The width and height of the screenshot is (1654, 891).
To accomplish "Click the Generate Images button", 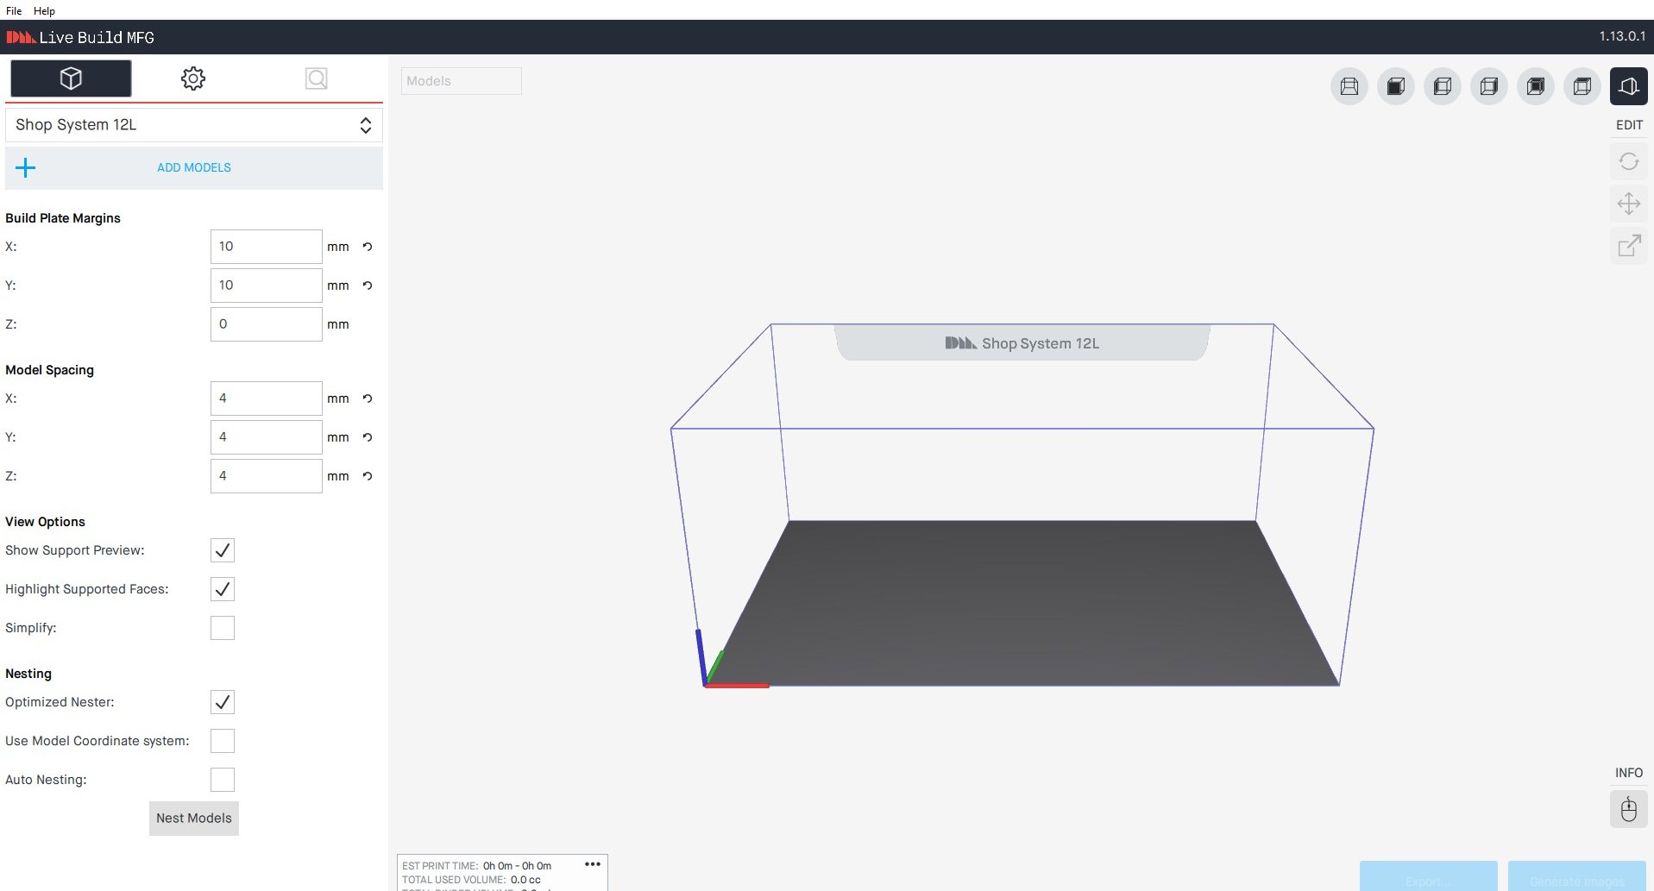I will point(1577,876).
